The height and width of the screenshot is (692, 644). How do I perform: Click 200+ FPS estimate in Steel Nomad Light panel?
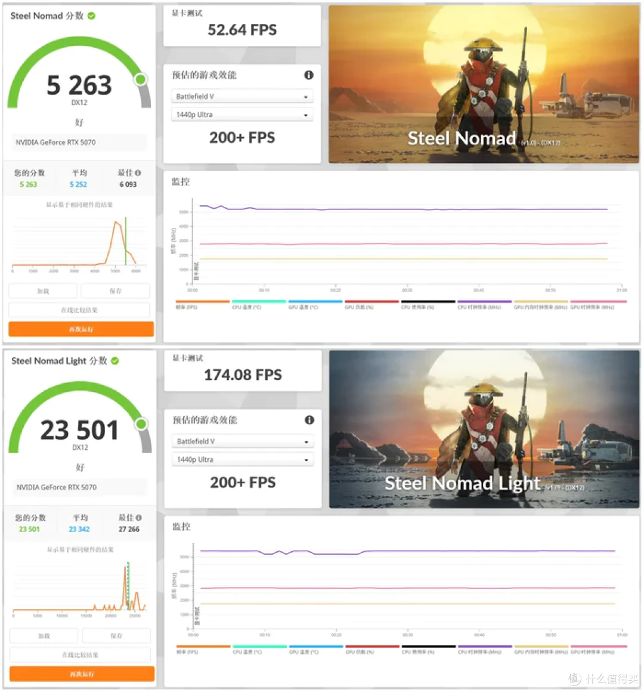pyautogui.click(x=243, y=483)
